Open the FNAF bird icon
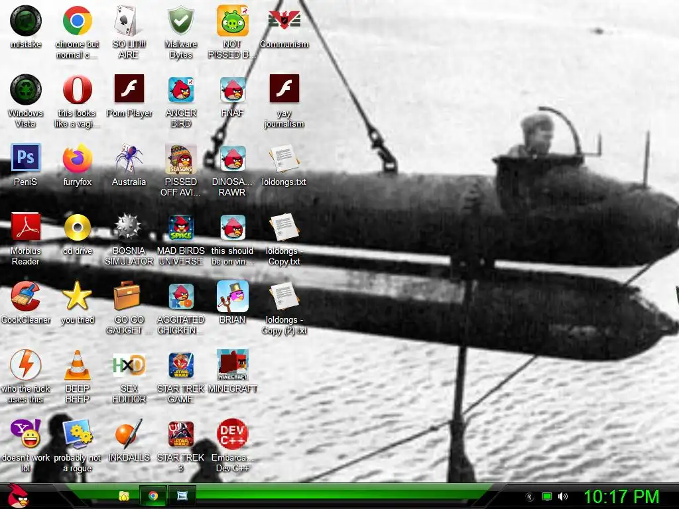The image size is (679, 509). click(233, 89)
